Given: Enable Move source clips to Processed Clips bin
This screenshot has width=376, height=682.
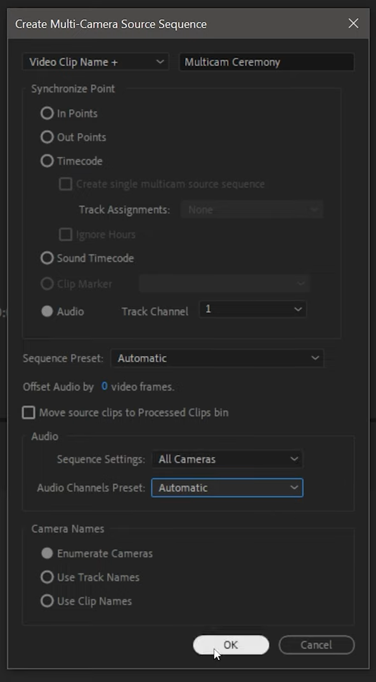Looking at the screenshot, I should [28, 413].
